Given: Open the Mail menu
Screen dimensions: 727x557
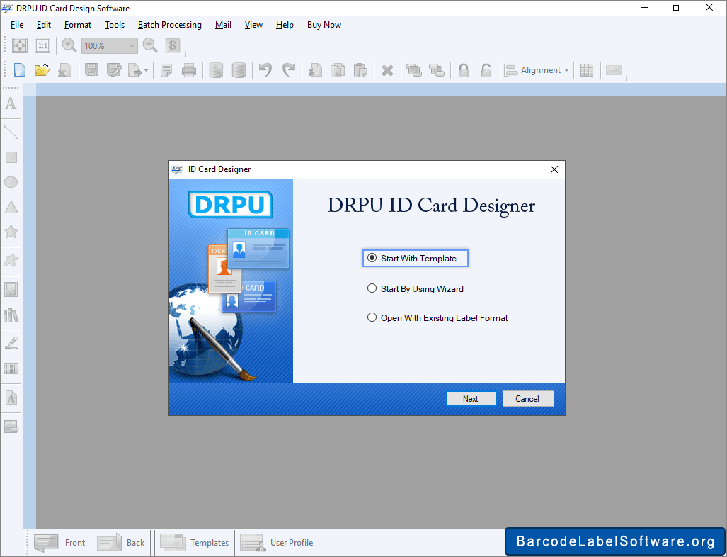Looking at the screenshot, I should pos(223,25).
